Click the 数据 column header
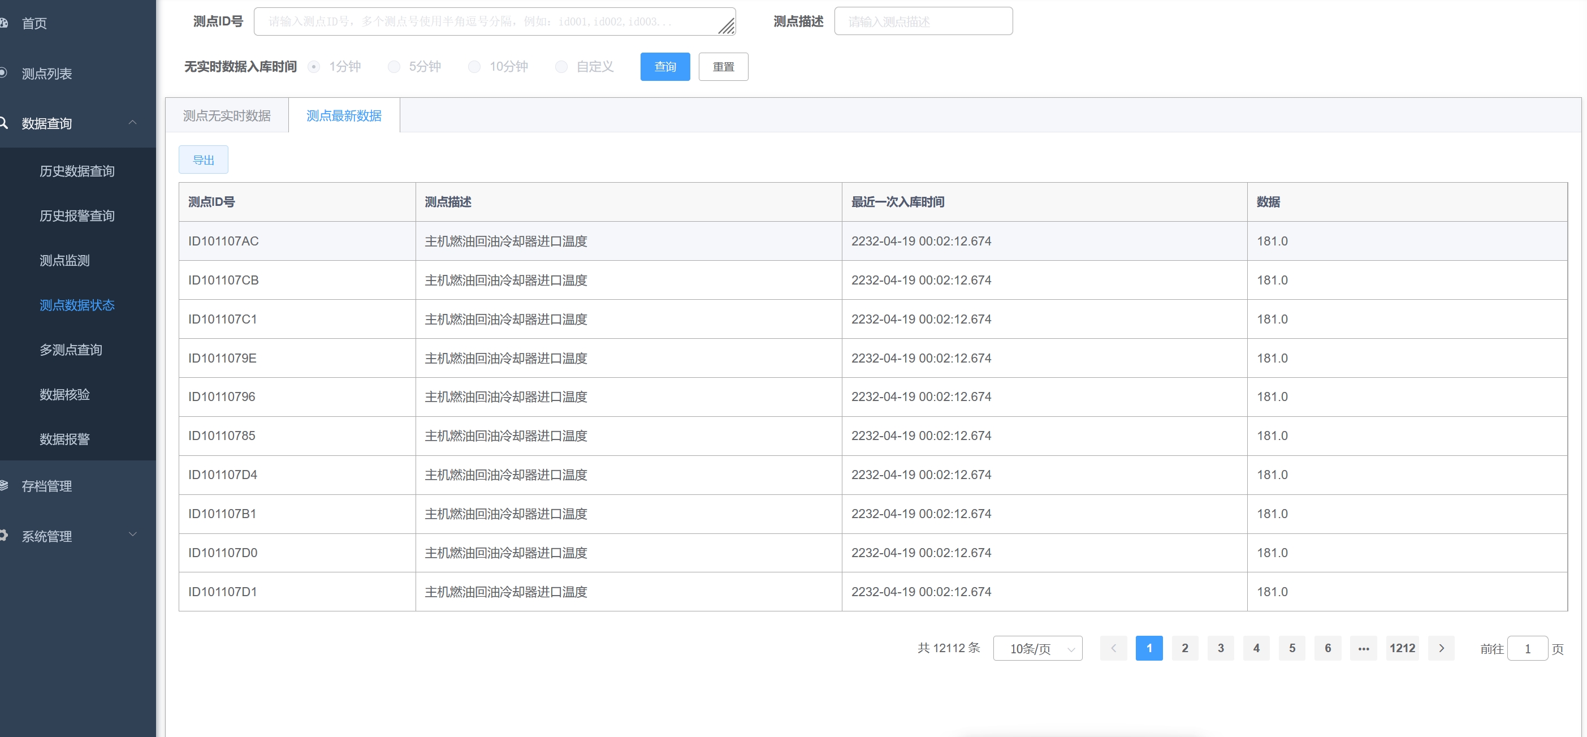This screenshot has width=1587, height=737. (x=1407, y=201)
